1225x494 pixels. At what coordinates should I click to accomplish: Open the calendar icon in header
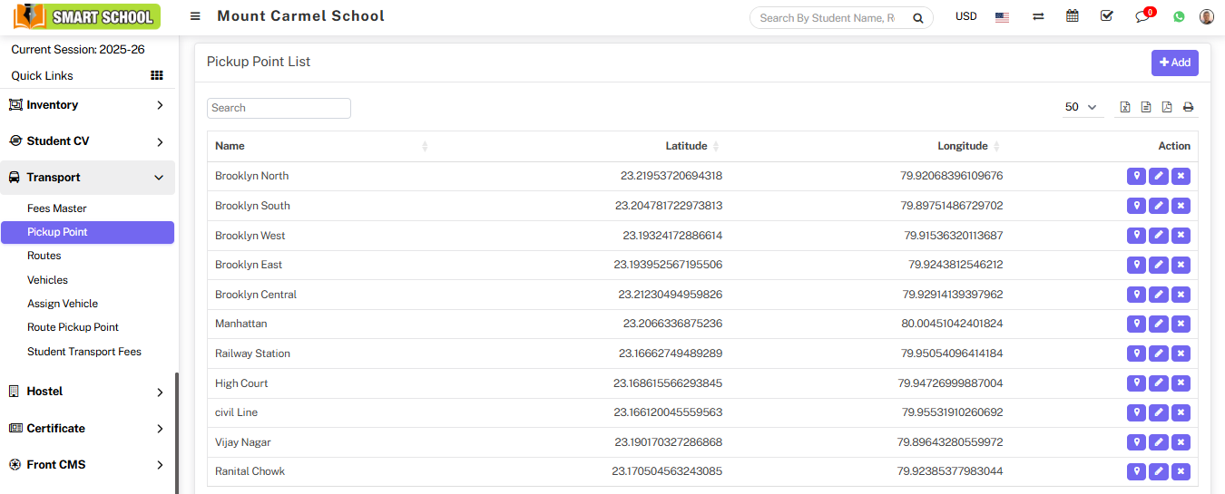pos(1073,16)
